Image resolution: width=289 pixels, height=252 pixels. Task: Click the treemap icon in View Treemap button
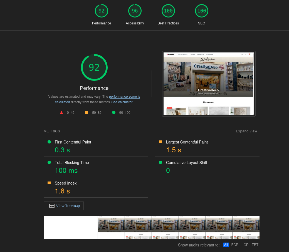point(52,206)
